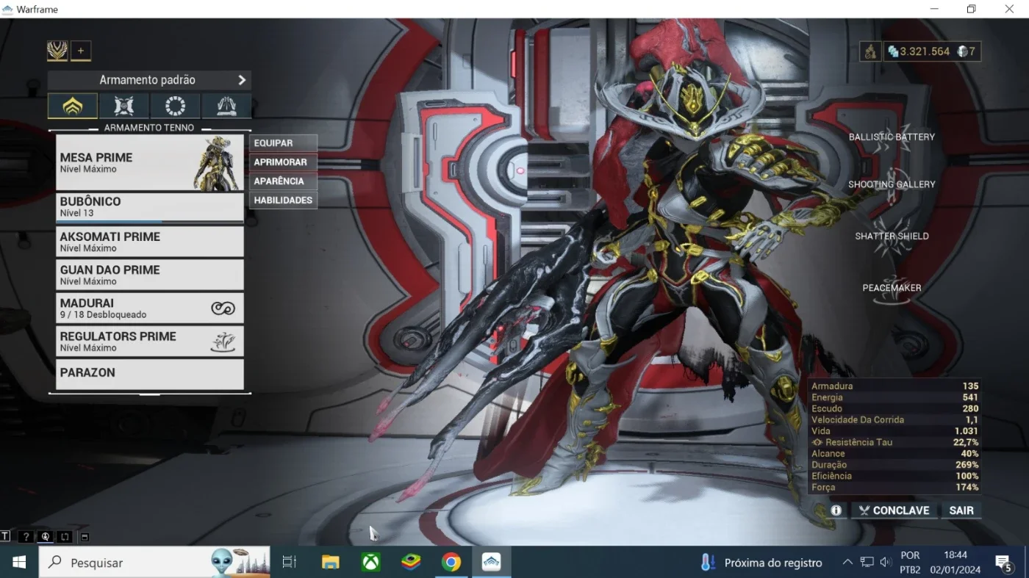
Task: Select the Aksomati Prime secondary slot
Action: 150,242
